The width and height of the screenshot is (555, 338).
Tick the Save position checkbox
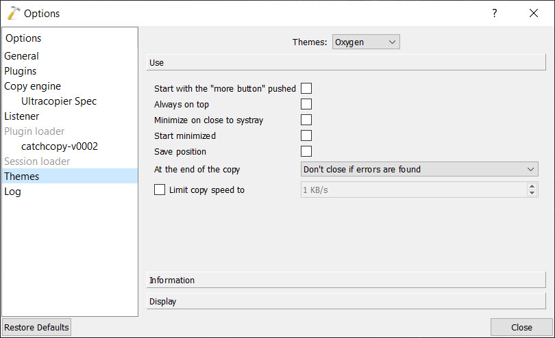(x=306, y=151)
